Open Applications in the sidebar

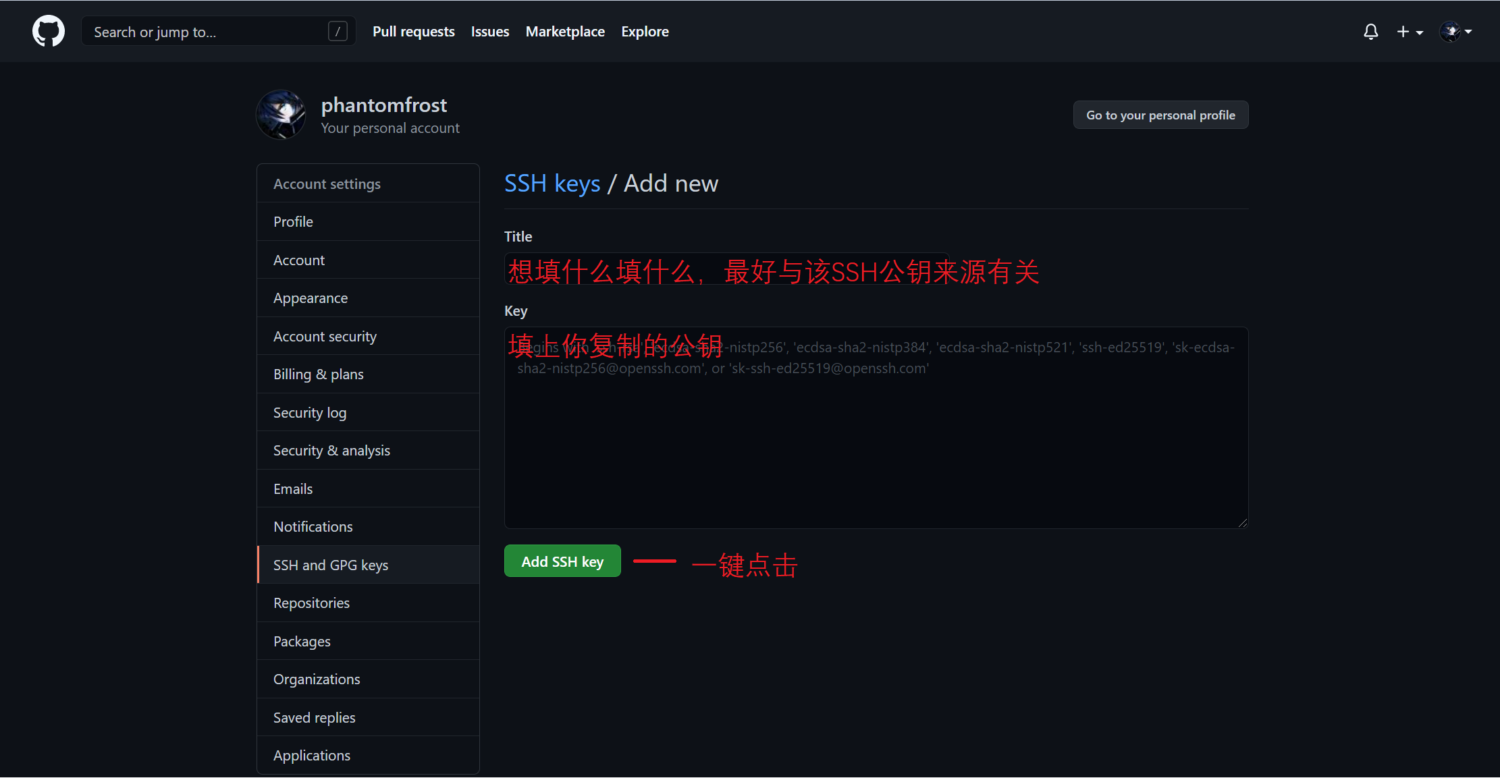[x=368, y=756]
